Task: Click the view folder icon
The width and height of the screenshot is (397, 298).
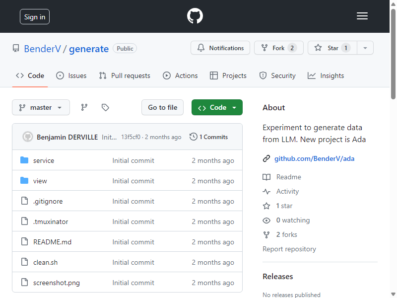Action: (24, 181)
